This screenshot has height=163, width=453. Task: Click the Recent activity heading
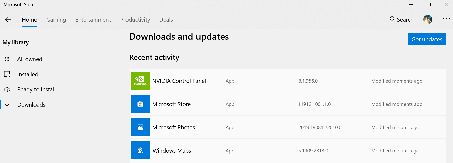click(x=154, y=57)
